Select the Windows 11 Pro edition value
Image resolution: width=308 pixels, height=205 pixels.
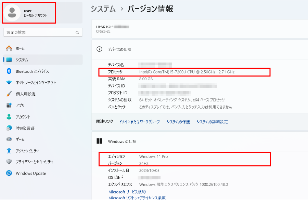153,156
